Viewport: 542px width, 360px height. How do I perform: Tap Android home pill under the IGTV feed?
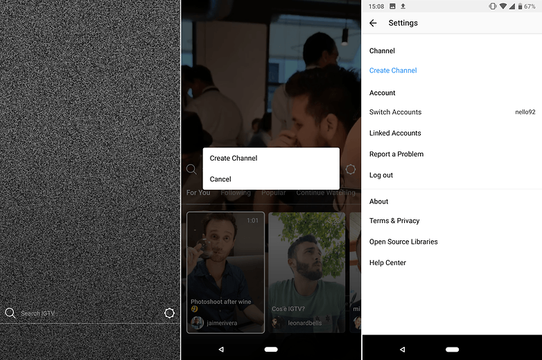coord(271,350)
